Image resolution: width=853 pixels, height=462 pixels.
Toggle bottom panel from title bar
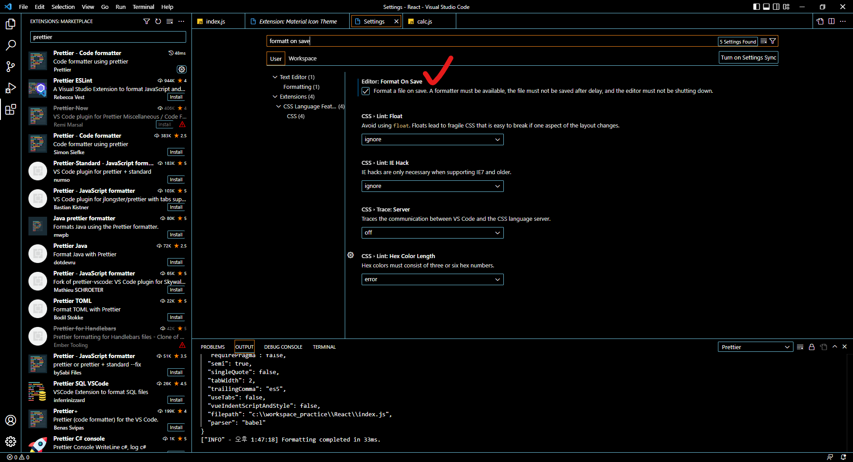[766, 7]
